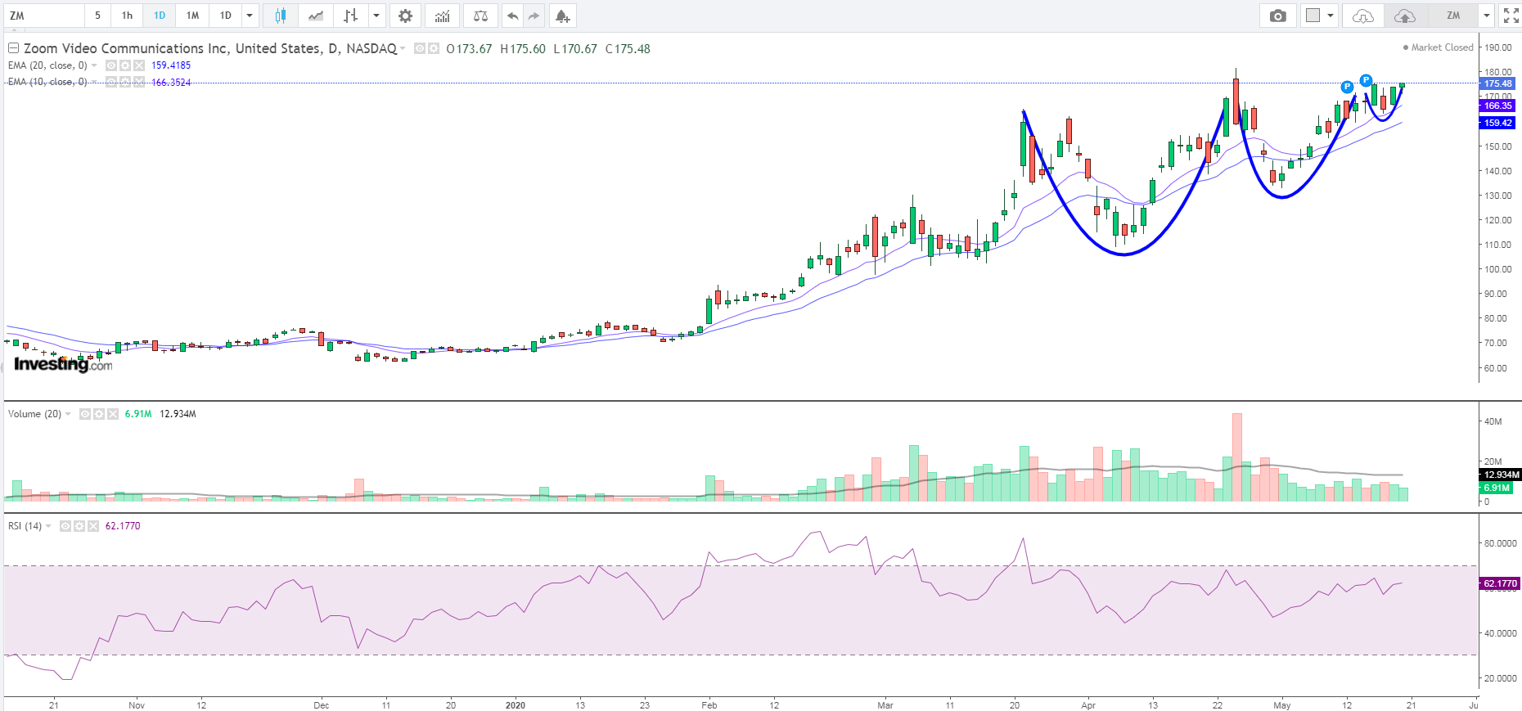Toggle visibility of EMA (10, close, 0)
This screenshot has height=711, width=1522.
point(110,82)
